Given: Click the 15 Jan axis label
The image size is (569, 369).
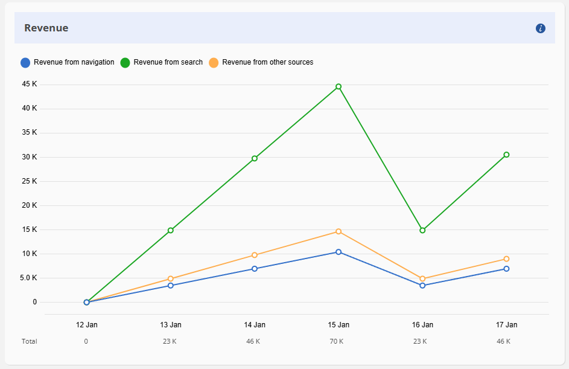Looking at the screenshot, I should (x=339, y=325).
